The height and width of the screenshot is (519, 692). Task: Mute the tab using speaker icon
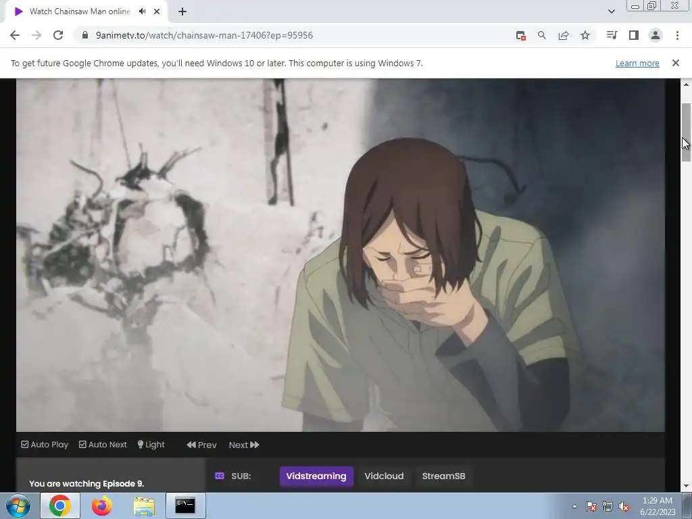[x=142, y=11]
